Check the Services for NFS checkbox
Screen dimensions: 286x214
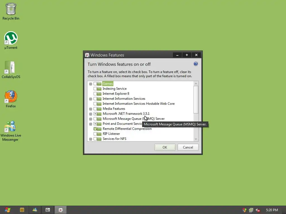(x=95, y=139)
